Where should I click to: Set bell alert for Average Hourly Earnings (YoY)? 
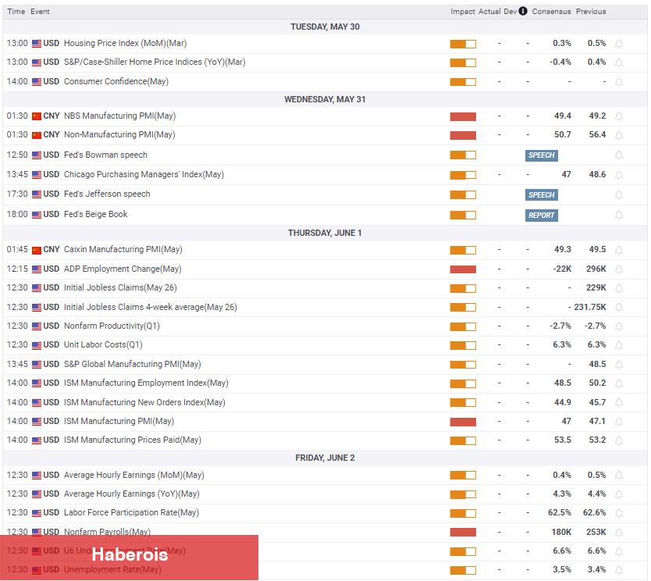(619, 494)
